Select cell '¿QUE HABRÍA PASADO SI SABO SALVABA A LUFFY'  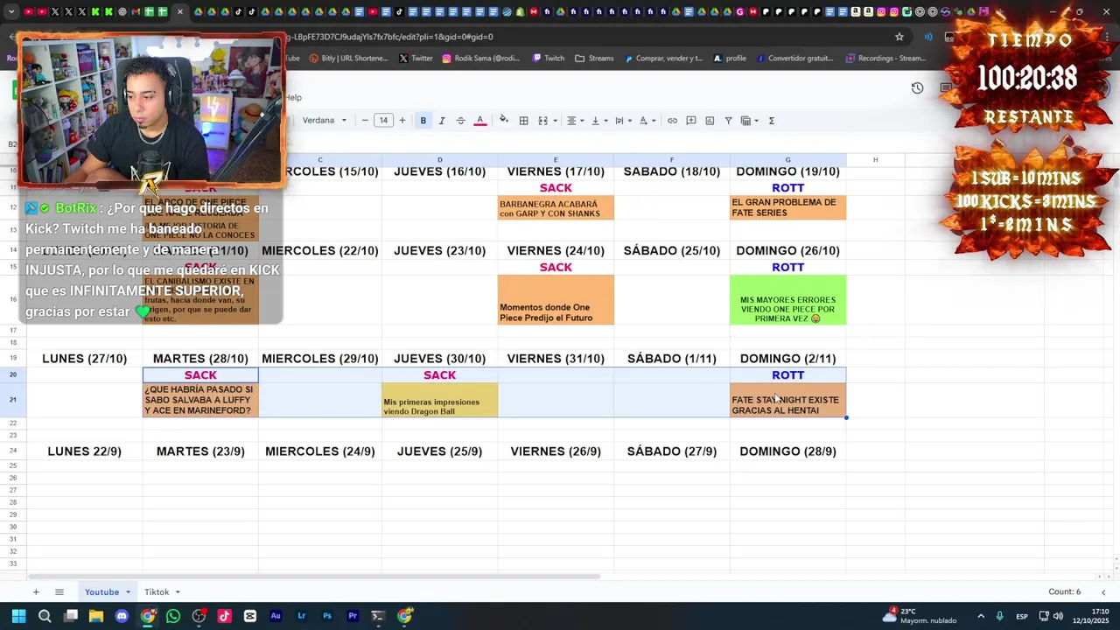pos(200,401)
